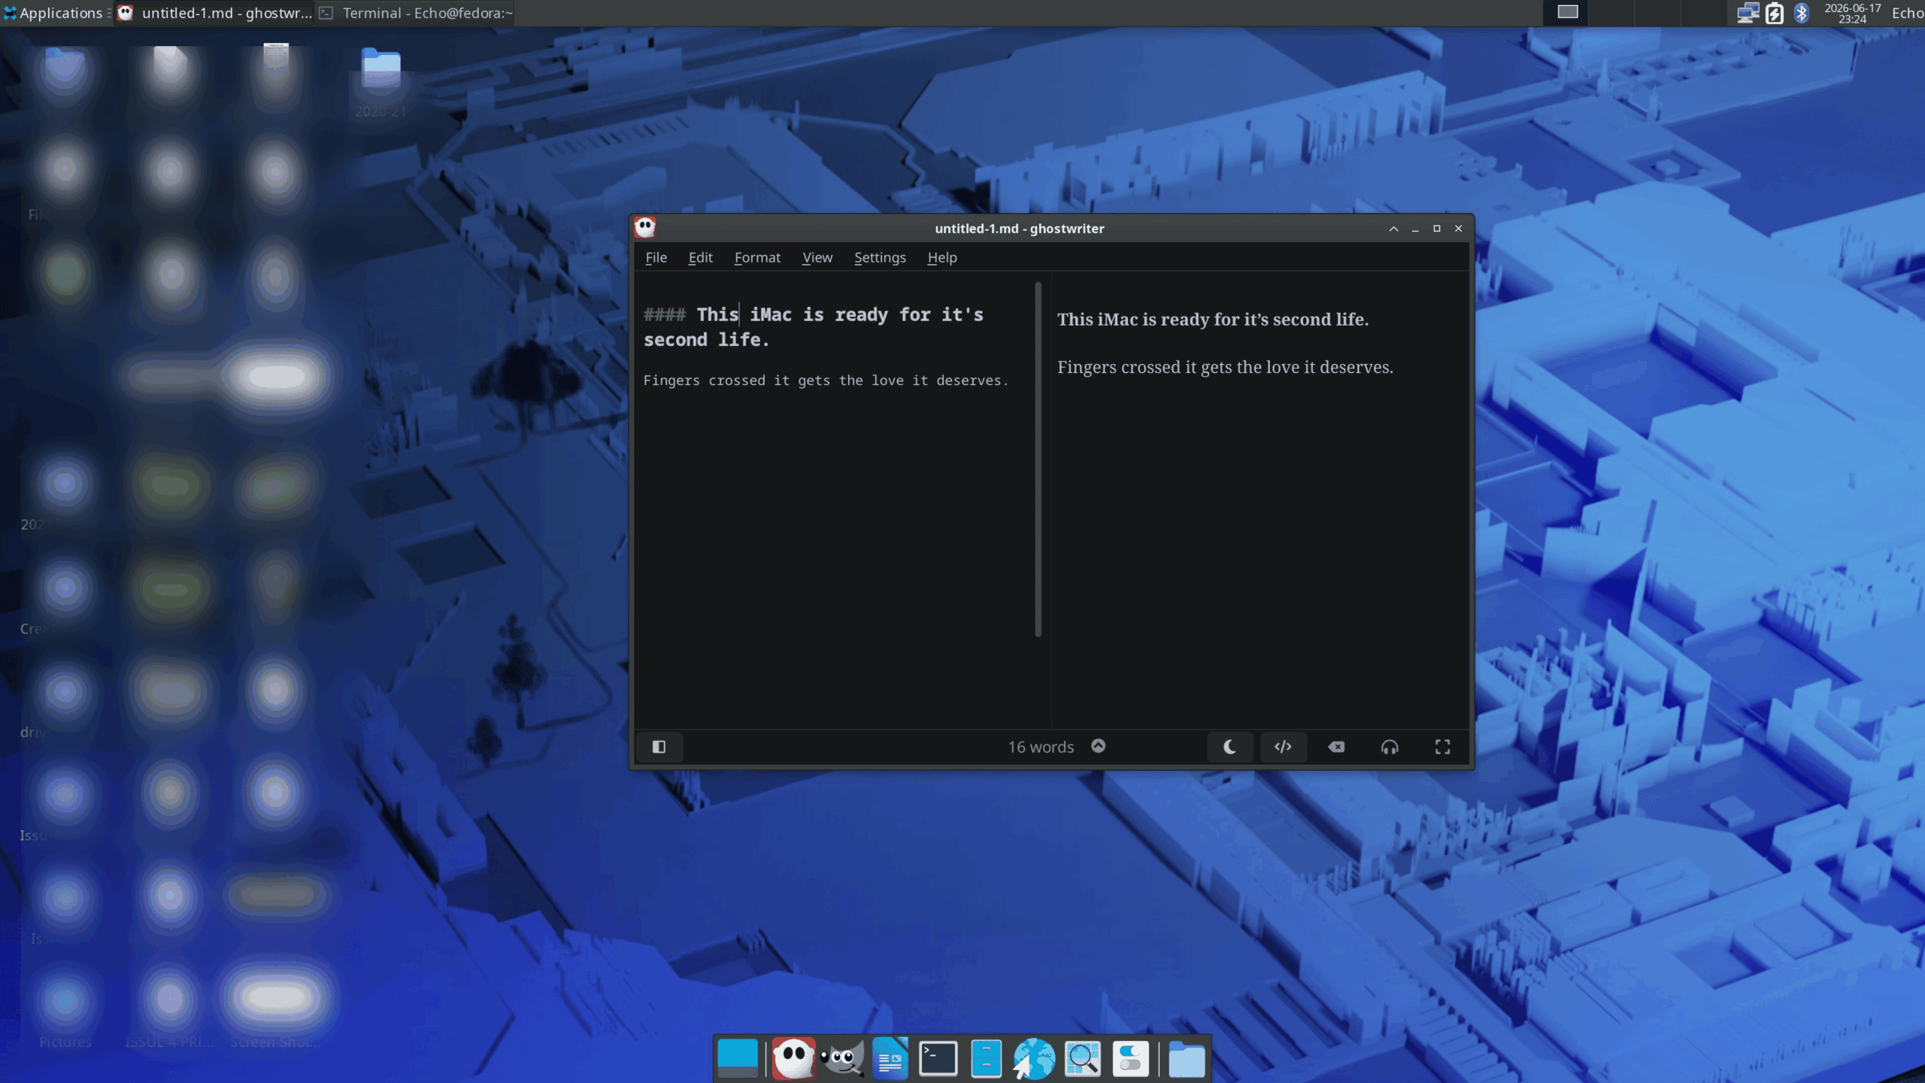The image size is (1925, 1083).
Task: Select the second workspace in the switcher
Action: (x=1612, y=13)
